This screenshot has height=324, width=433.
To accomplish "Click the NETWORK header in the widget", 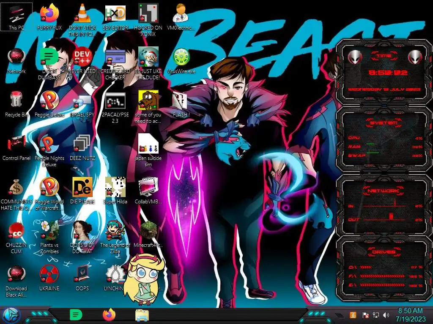I will tap(384, 191).
